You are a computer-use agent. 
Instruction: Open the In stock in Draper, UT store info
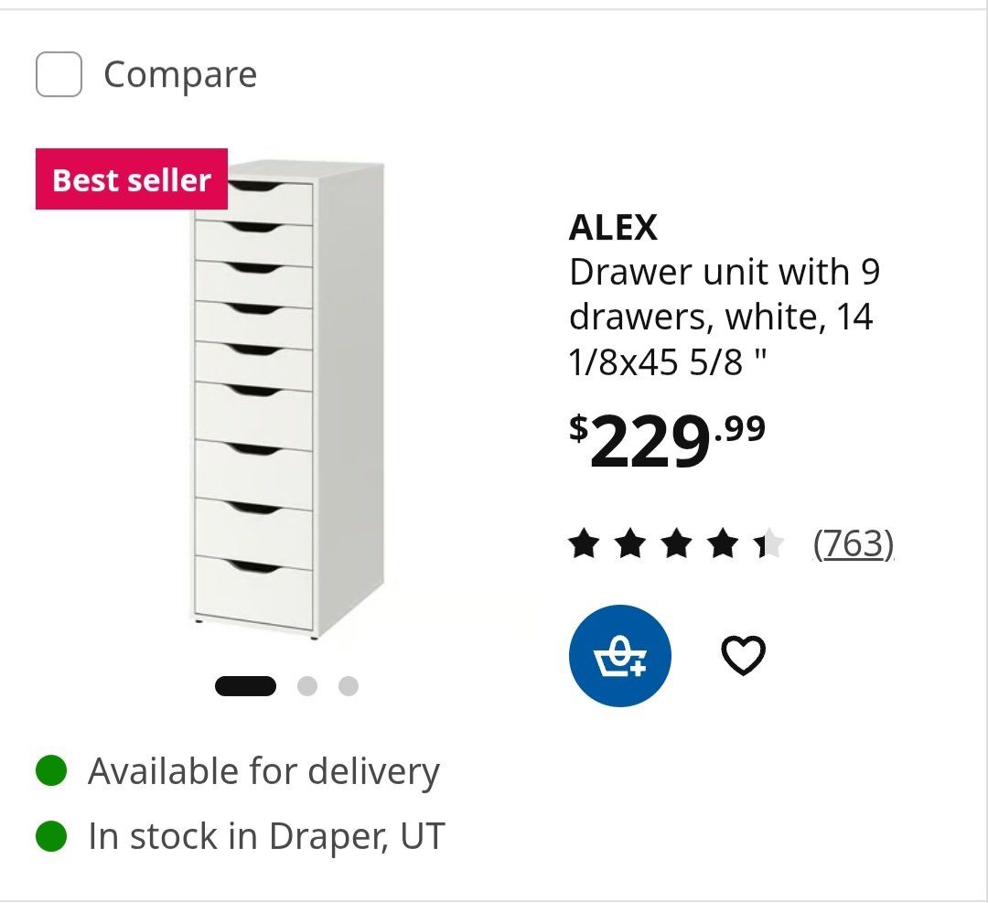tap(266, 837)
